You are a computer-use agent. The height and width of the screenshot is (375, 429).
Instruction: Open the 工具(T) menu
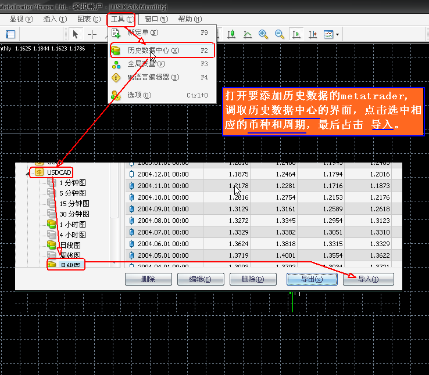tap(122, 19)
